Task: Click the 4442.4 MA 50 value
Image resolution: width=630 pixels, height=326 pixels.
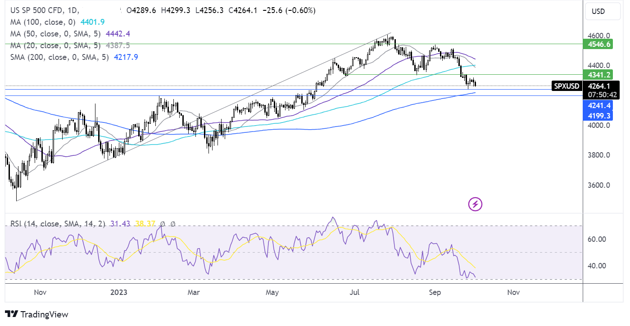Action: click(x=118, y=34)
